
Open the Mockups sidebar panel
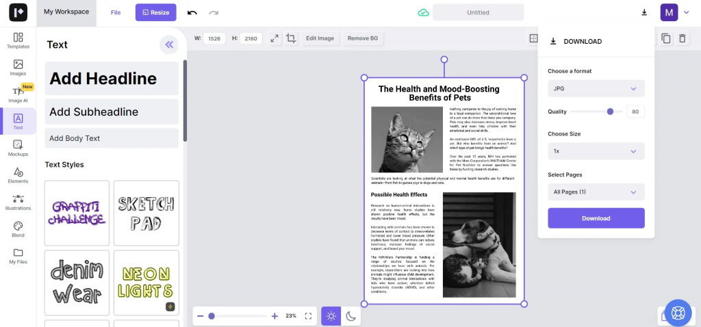[x=18, y=148]
